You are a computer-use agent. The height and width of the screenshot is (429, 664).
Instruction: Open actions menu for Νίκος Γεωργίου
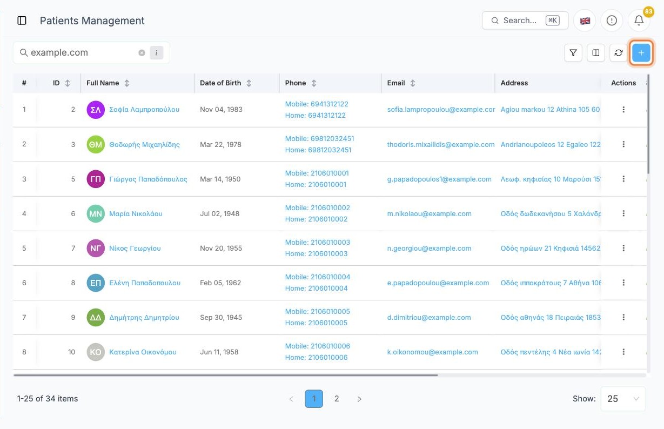pos(623,248)
